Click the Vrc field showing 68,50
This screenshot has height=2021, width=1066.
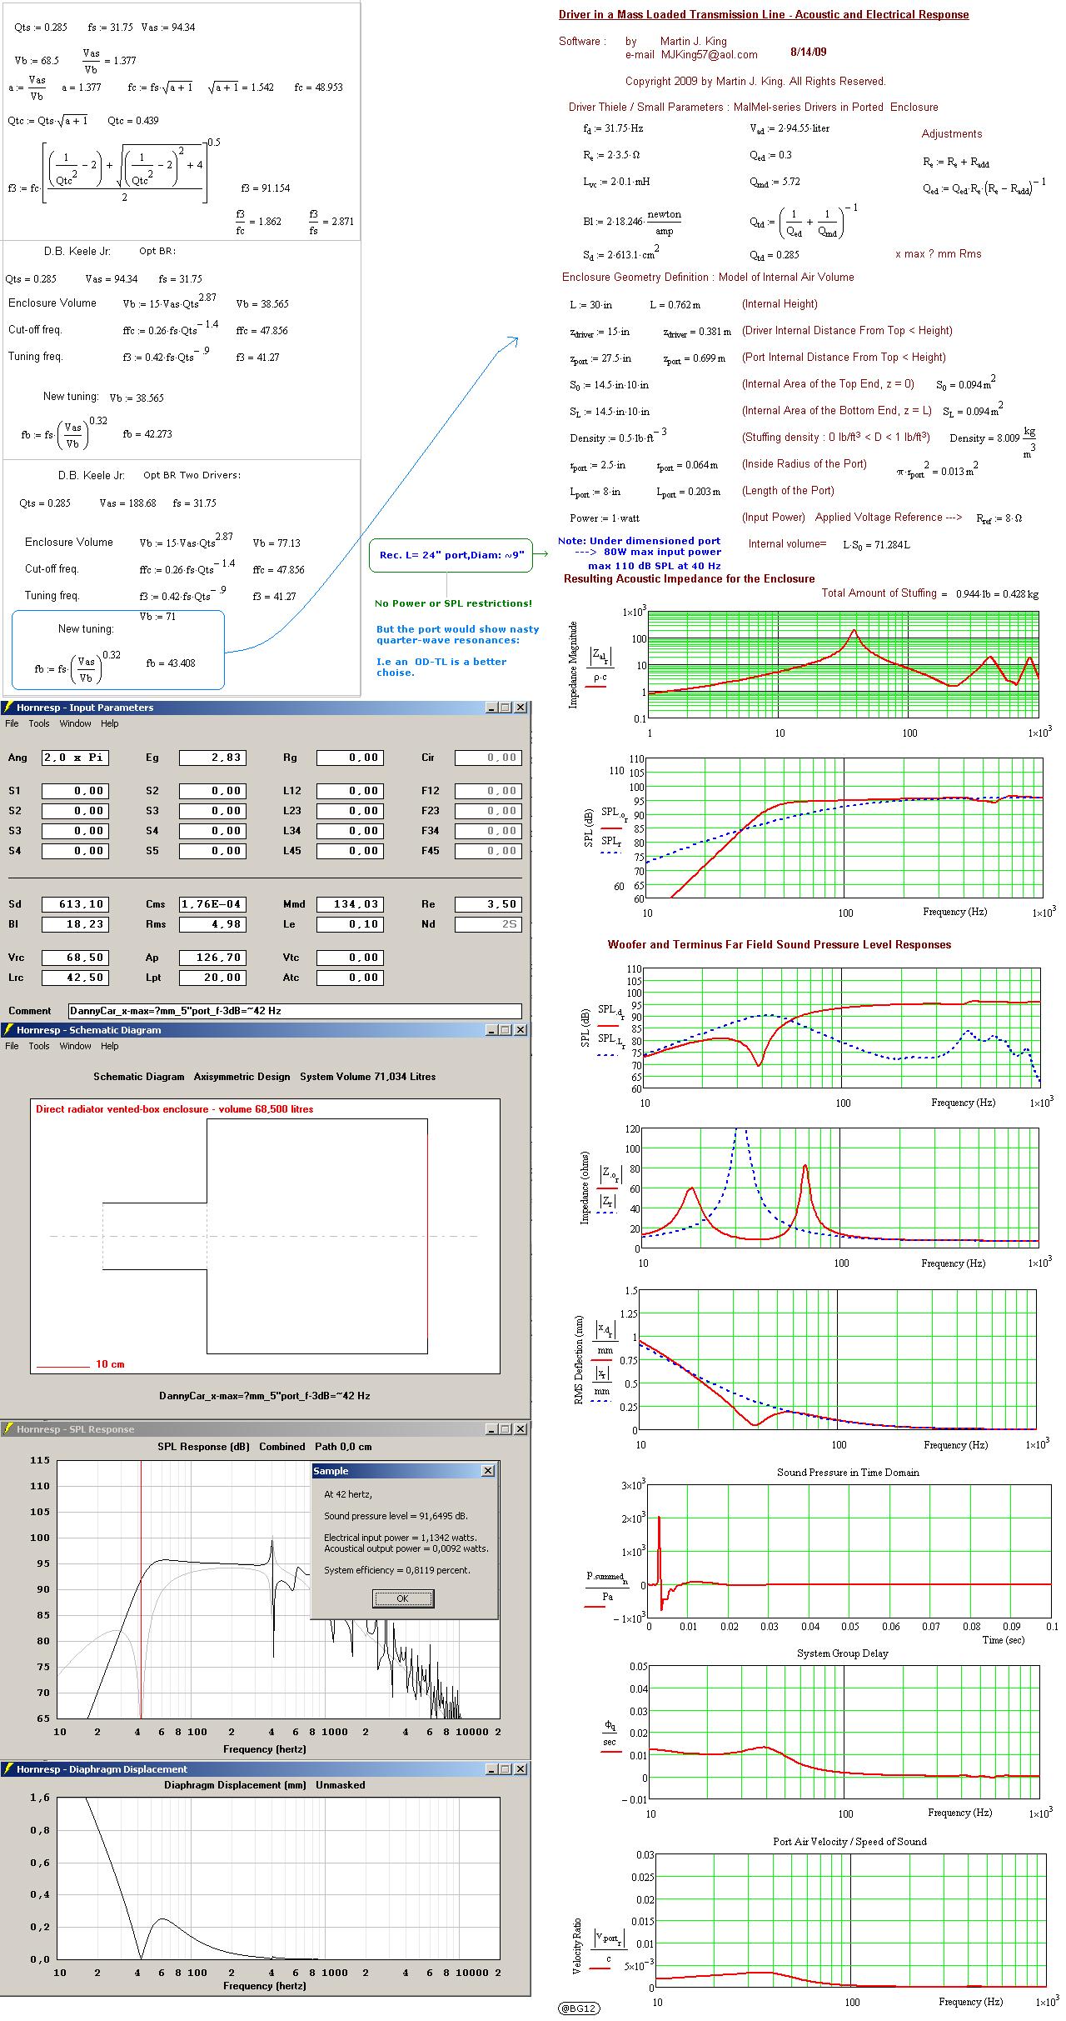coord(76,958)
